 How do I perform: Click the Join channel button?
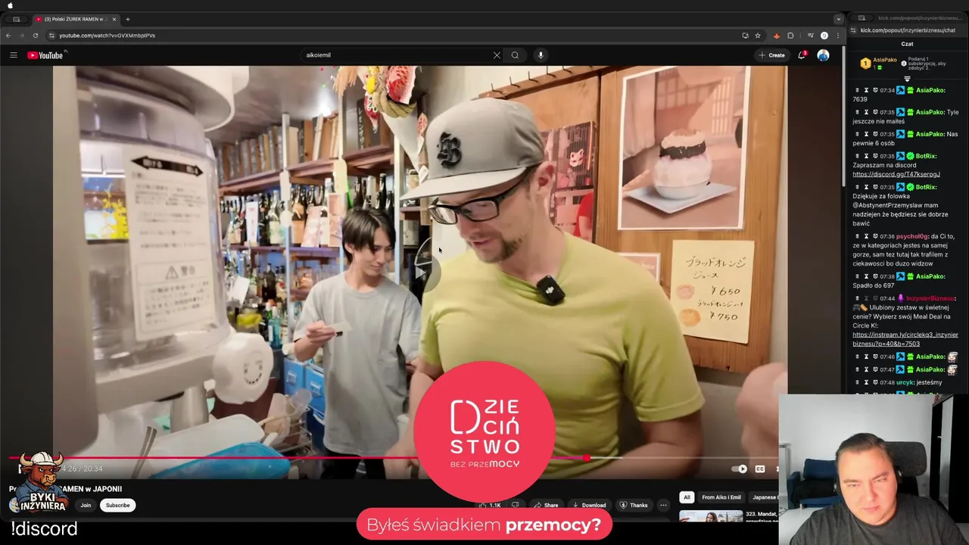point(86,505)
